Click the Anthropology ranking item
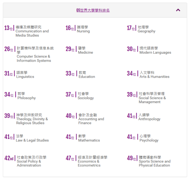This screenshot has width=190, height=180. pos(144,117)
